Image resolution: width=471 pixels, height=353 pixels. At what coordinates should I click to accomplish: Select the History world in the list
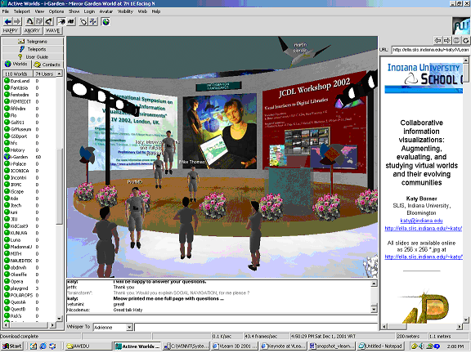coord(17,150)
